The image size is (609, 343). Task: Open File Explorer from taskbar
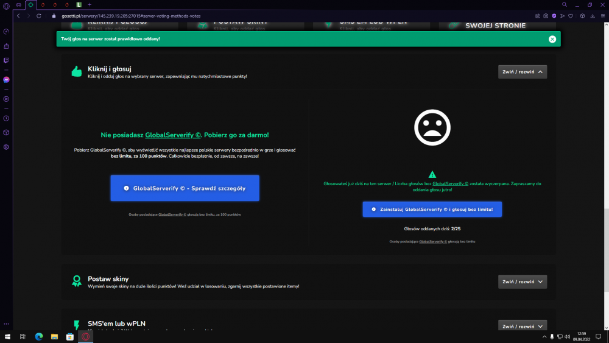(x=54, y=337)
